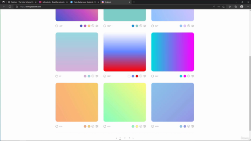Click the white-blue-red gradient card

pos(125,52)
